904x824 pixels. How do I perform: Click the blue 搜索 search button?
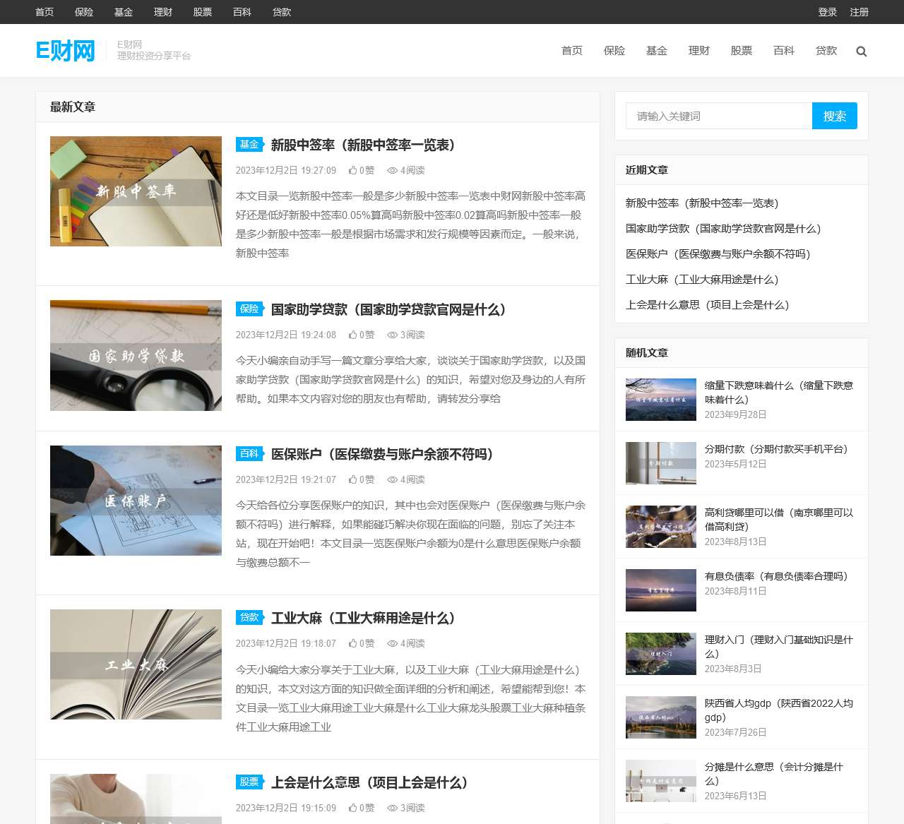click(834, 116)
